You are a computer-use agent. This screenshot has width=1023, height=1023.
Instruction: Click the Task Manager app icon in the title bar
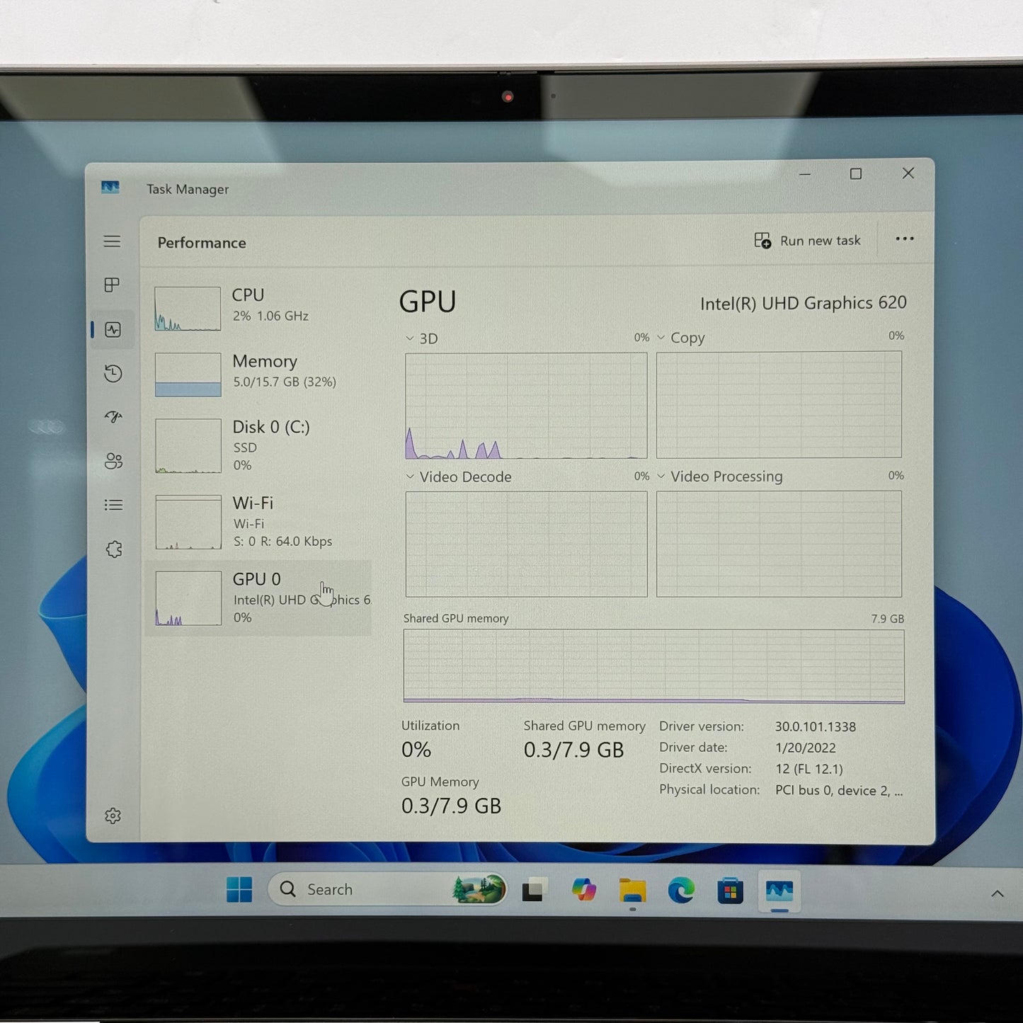110,188
